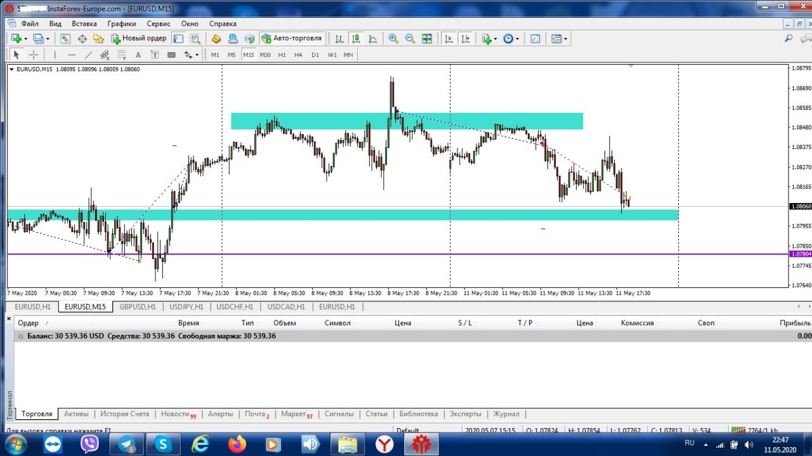Toggle Terminal panel visibility icon
The width and height of the screenshot is (812, 456).
pyautogui.click(x=178, y=39)
